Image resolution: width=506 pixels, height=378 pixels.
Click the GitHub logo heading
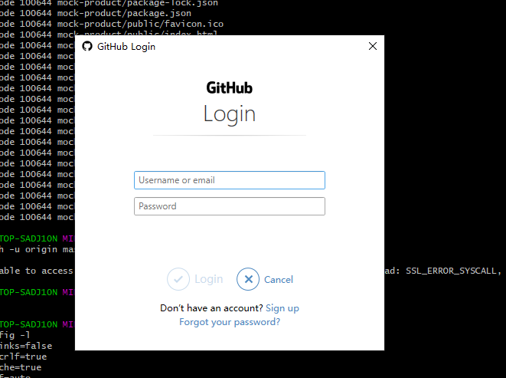[x=230, y=88]
